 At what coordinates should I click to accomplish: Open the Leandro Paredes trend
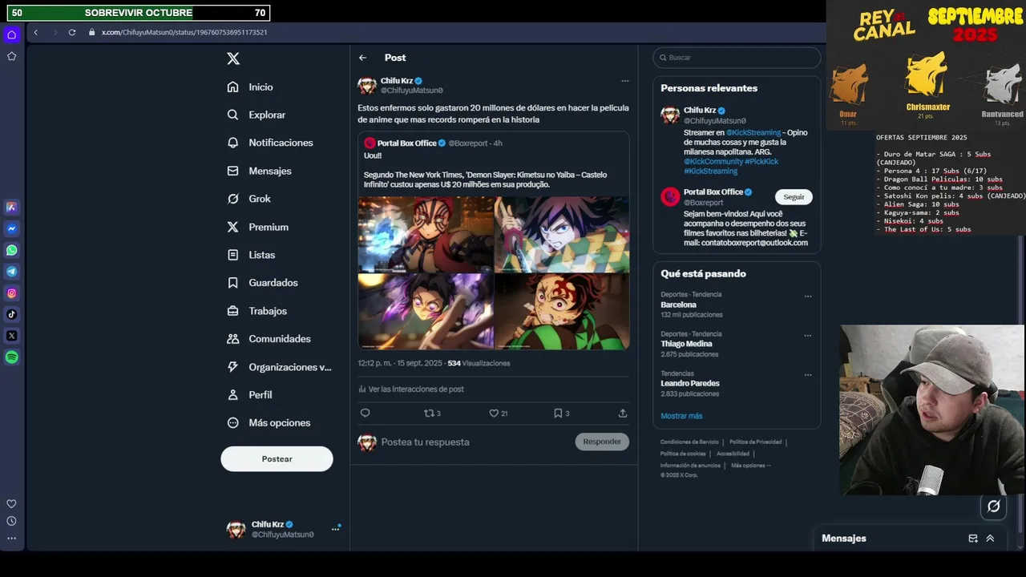pos(689,383)
